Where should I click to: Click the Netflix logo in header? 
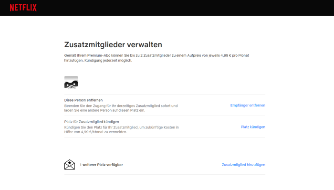point(23,8)
